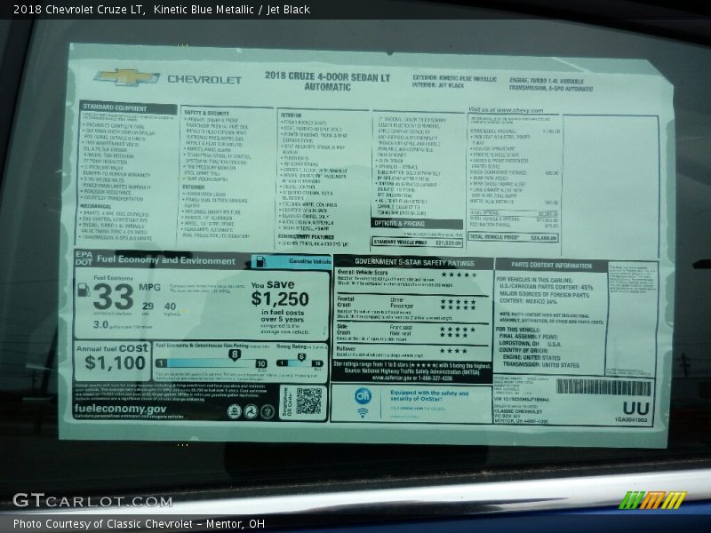Open the fueleconomy.gov link

click(120, 409)
